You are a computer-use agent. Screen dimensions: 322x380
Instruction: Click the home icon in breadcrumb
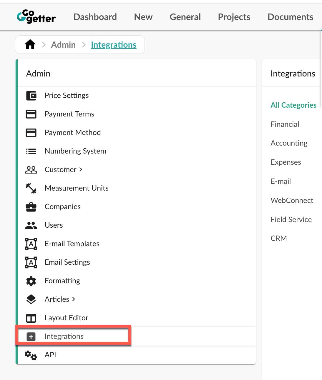pyautogui.click(x=30, y=44)
